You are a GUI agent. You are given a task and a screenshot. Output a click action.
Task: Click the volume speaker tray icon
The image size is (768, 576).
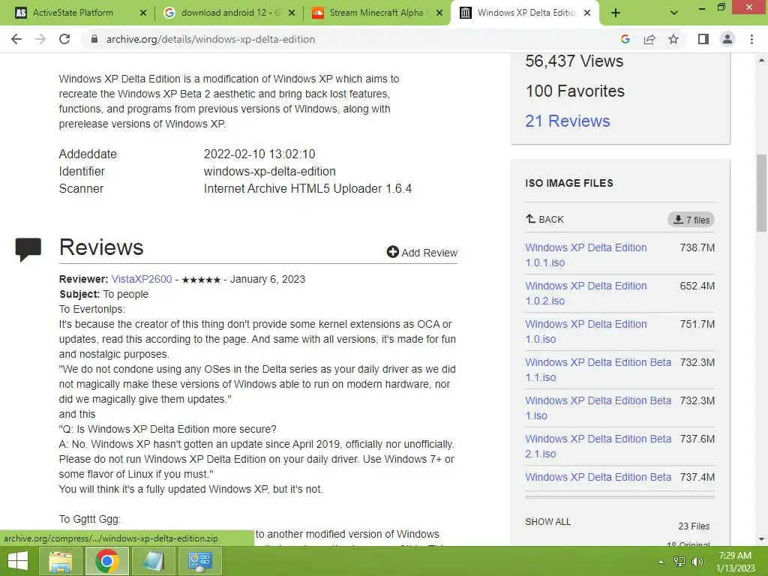pos(697,562)
